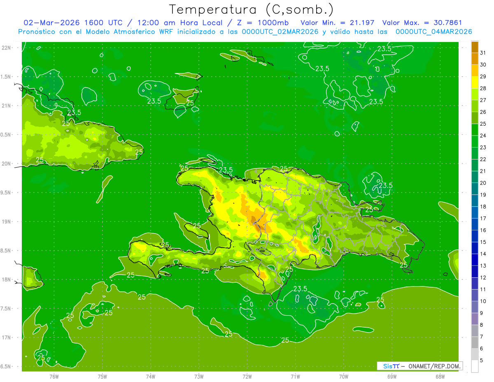
Task: Click the latitude label '21N'
Action: tap(6, 105)
